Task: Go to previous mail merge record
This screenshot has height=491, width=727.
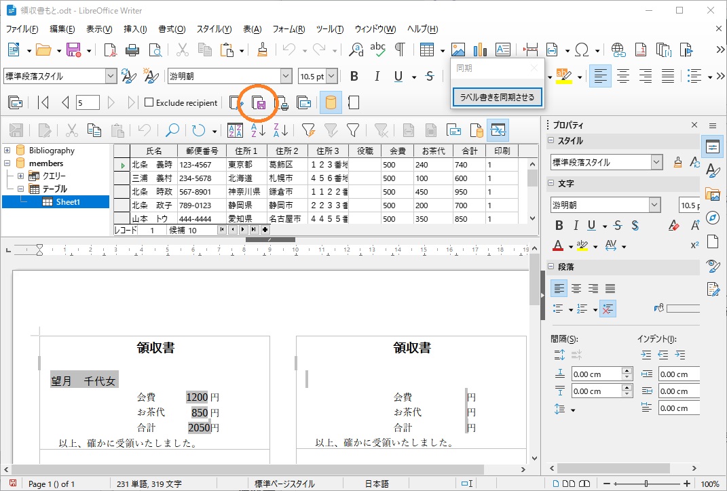Action: coord(65,103)
